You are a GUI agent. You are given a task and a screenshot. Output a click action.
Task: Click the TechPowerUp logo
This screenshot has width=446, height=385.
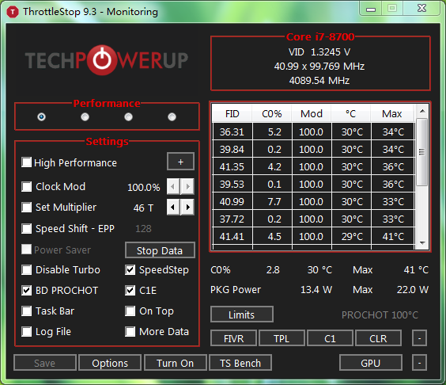tap(107, 60)
